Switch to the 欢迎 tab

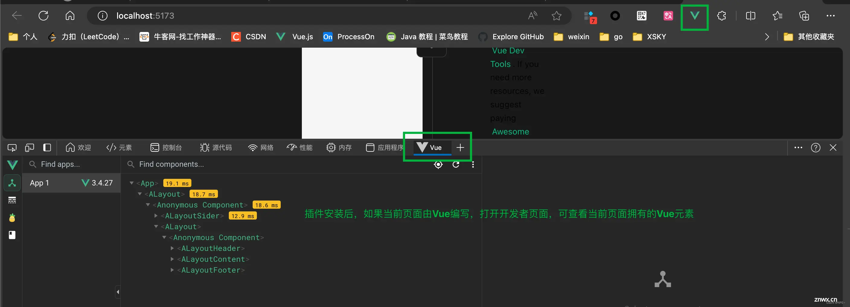point(78,147)
